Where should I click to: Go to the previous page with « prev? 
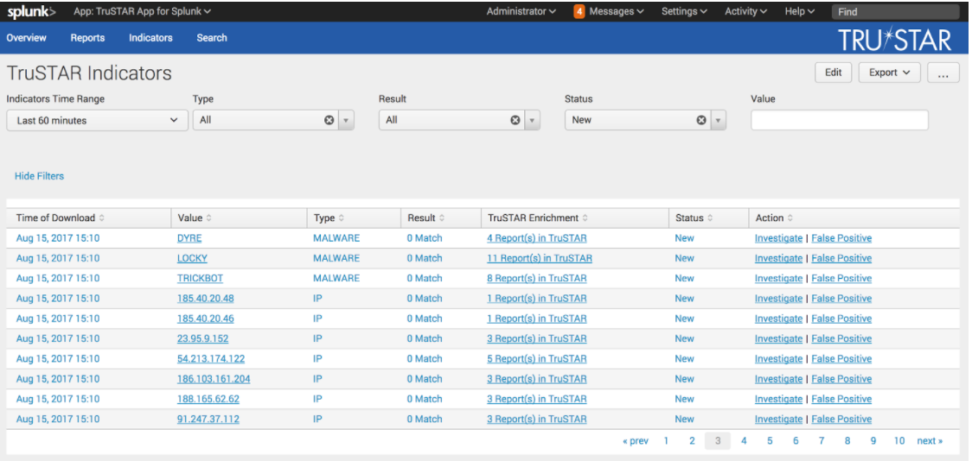636,441
